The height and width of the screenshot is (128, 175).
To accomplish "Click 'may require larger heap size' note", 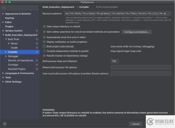I will pos(126,51).
